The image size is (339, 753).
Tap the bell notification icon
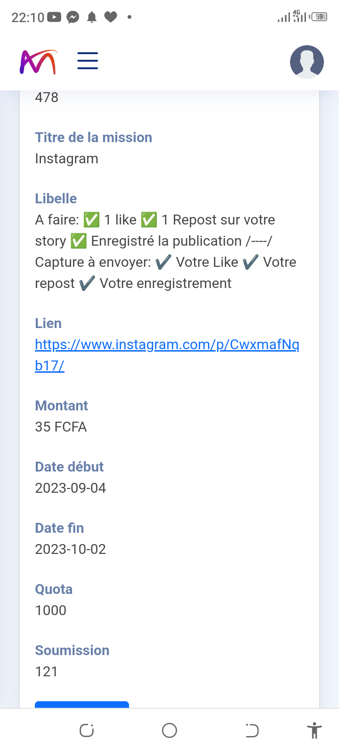pos(92,17)
